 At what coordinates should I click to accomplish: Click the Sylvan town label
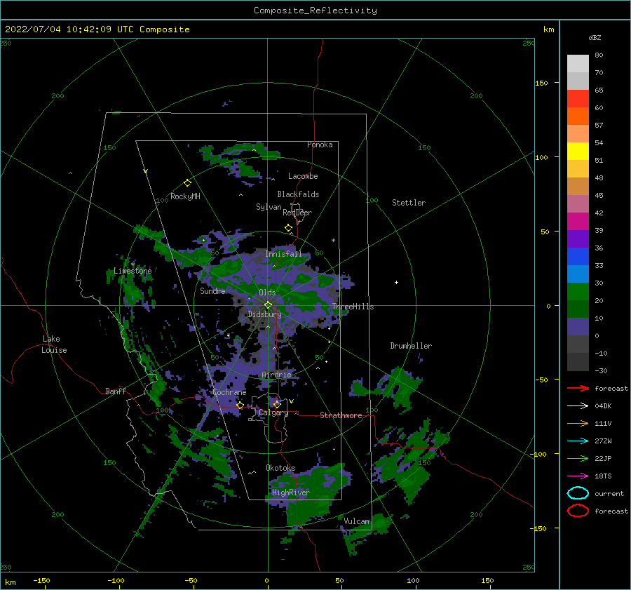pyautogui.click(x=269, y=207)
